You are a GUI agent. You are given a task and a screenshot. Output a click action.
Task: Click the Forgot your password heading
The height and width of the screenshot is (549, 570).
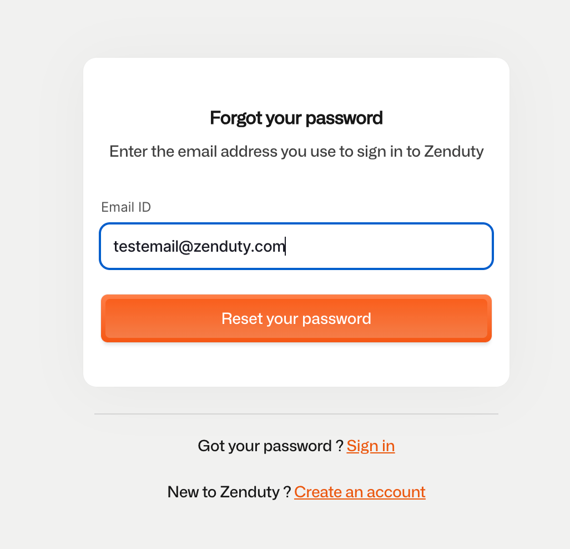click(x=296, y=118)
